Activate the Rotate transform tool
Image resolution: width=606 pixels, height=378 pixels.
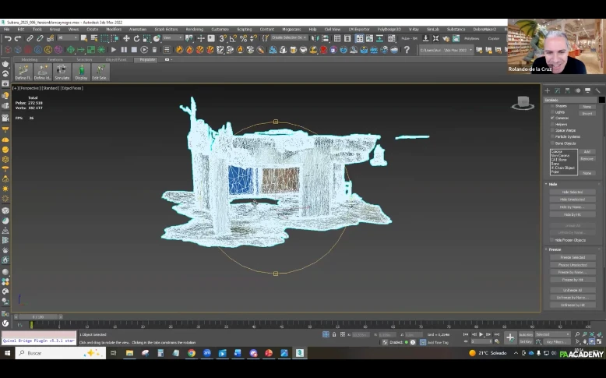(x=136, y=38)
